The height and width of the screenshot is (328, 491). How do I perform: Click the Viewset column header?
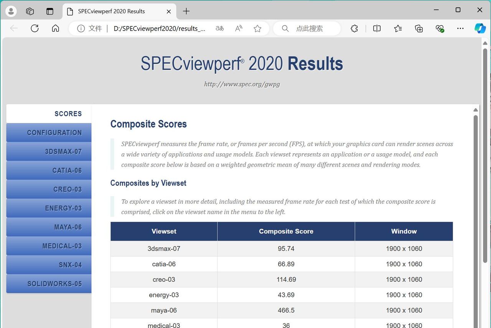pyautogui.click(x=164, y=231)
